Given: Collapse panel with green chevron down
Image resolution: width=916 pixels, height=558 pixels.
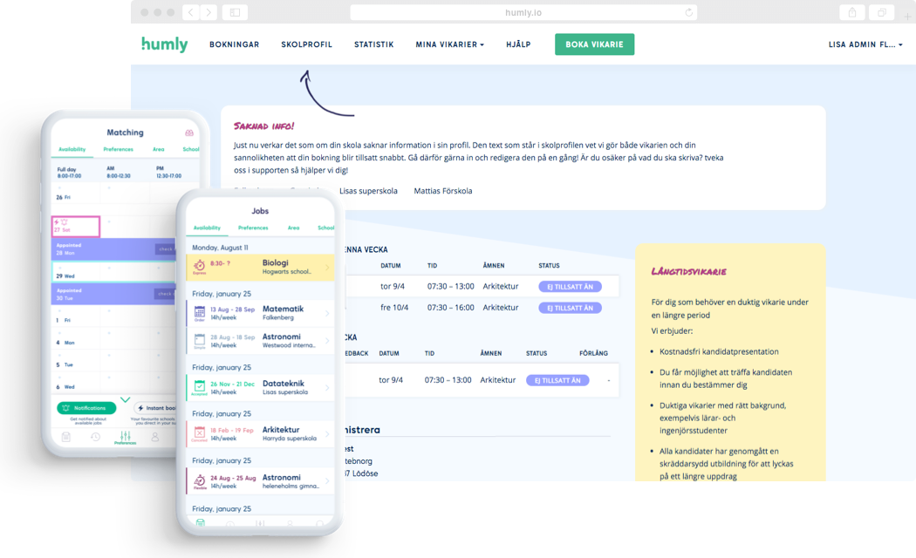Looking at the screenshot, I should click(x=125, y=400).
